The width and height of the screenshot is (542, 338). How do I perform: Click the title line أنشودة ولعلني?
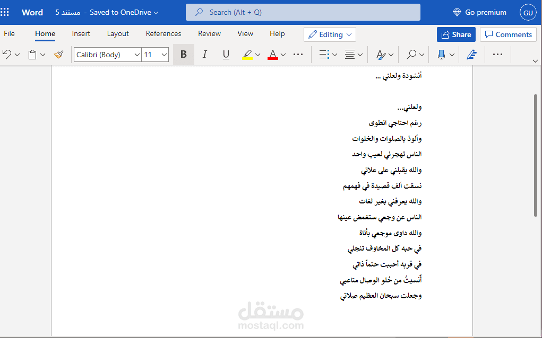398,76
